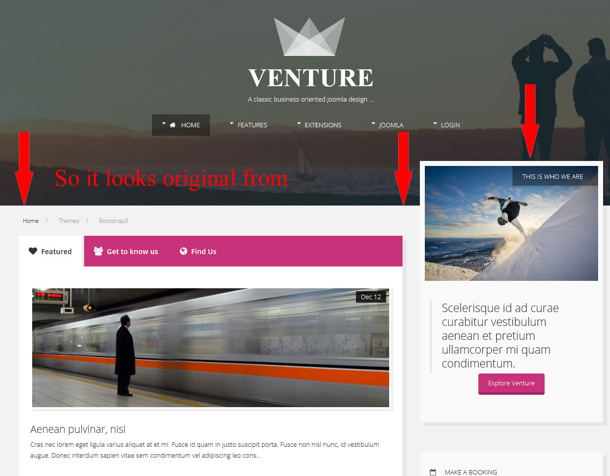
Task: Expand the Extensions dropdown arrow
Action: click(x=299, y=123)
